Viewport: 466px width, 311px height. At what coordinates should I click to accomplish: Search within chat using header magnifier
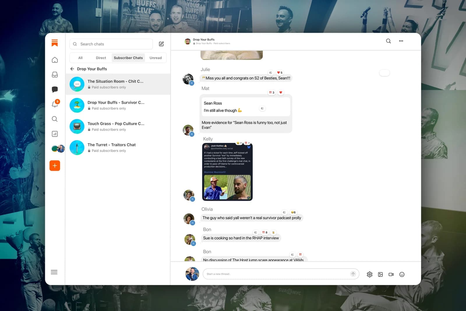tap(388, 41)
